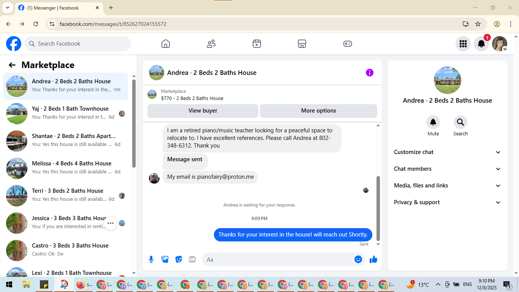Click the browser address bar URL

(x=113, y=24)
